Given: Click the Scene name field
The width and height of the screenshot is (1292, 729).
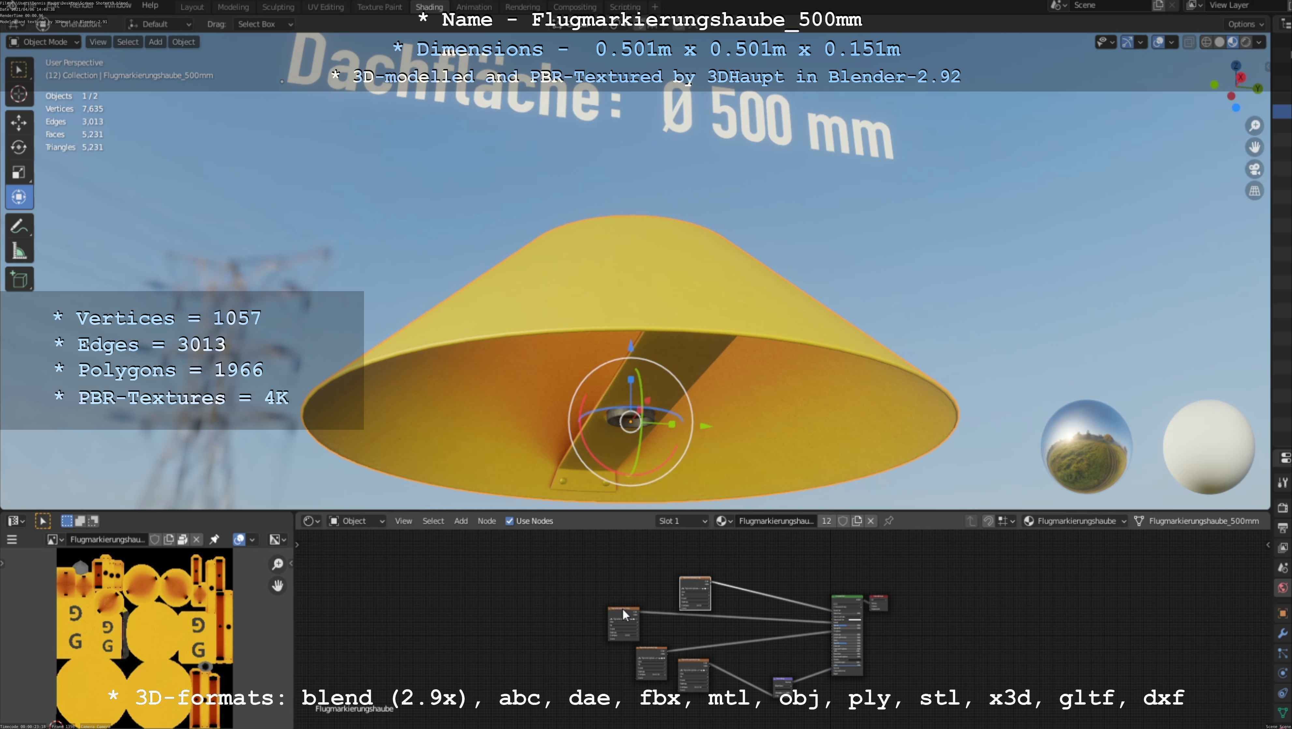Looking at the screenshot, I should [x=1110, y=6].
